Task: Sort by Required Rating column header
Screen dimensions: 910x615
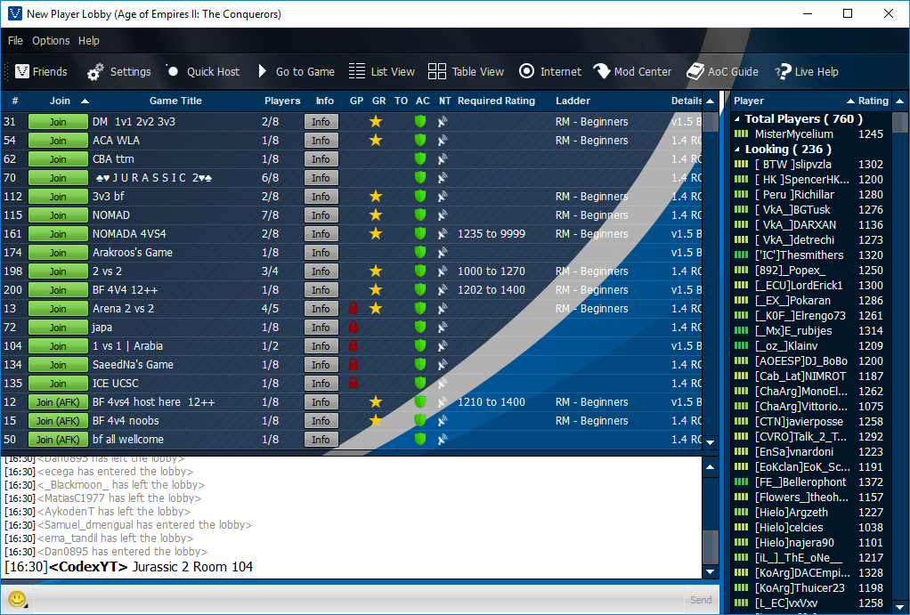Action: pos(496,101)
